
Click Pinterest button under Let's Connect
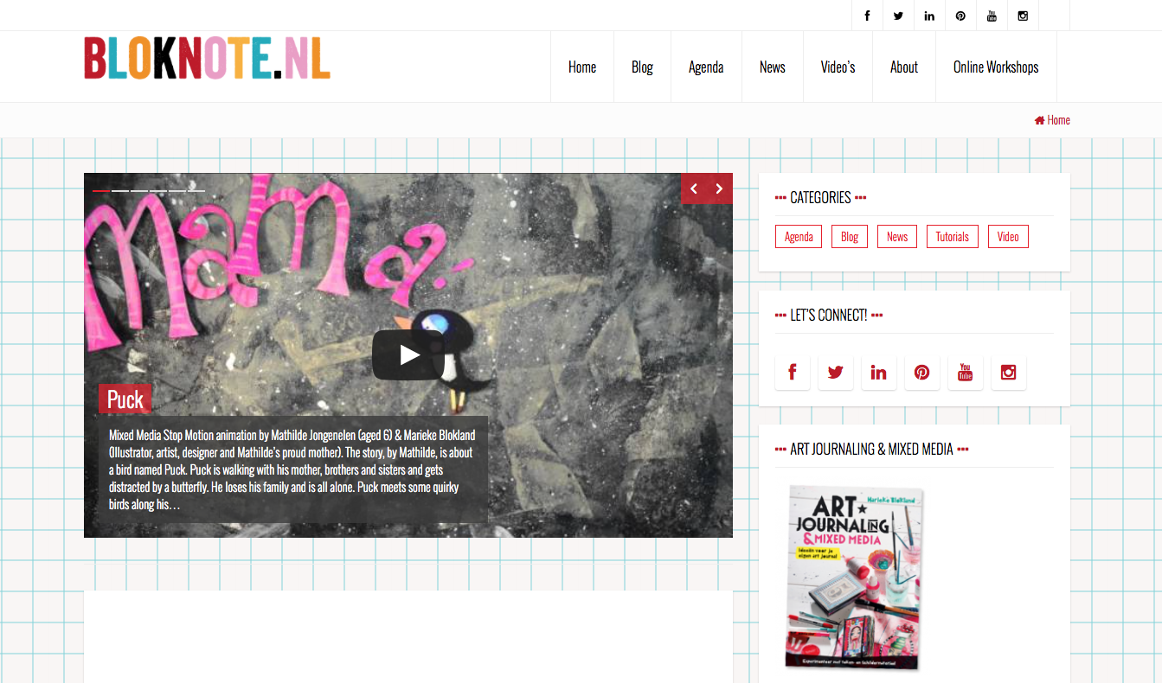click(922, 373)
